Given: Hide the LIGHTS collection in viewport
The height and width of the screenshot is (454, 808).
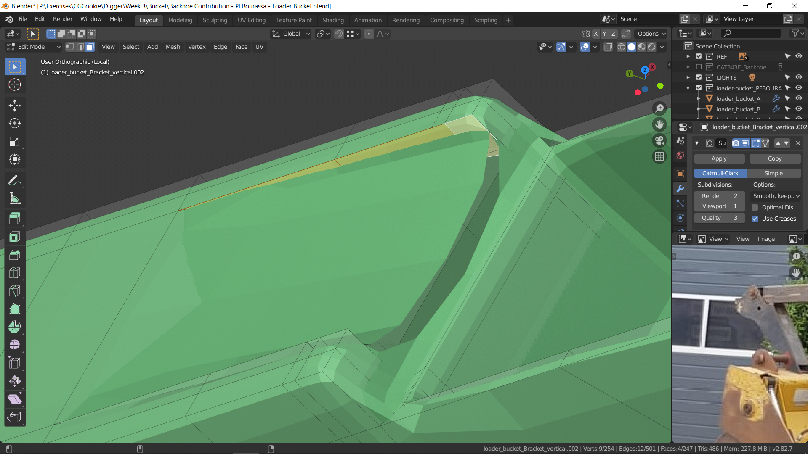Looking at the screenshot, I should 799,77.
